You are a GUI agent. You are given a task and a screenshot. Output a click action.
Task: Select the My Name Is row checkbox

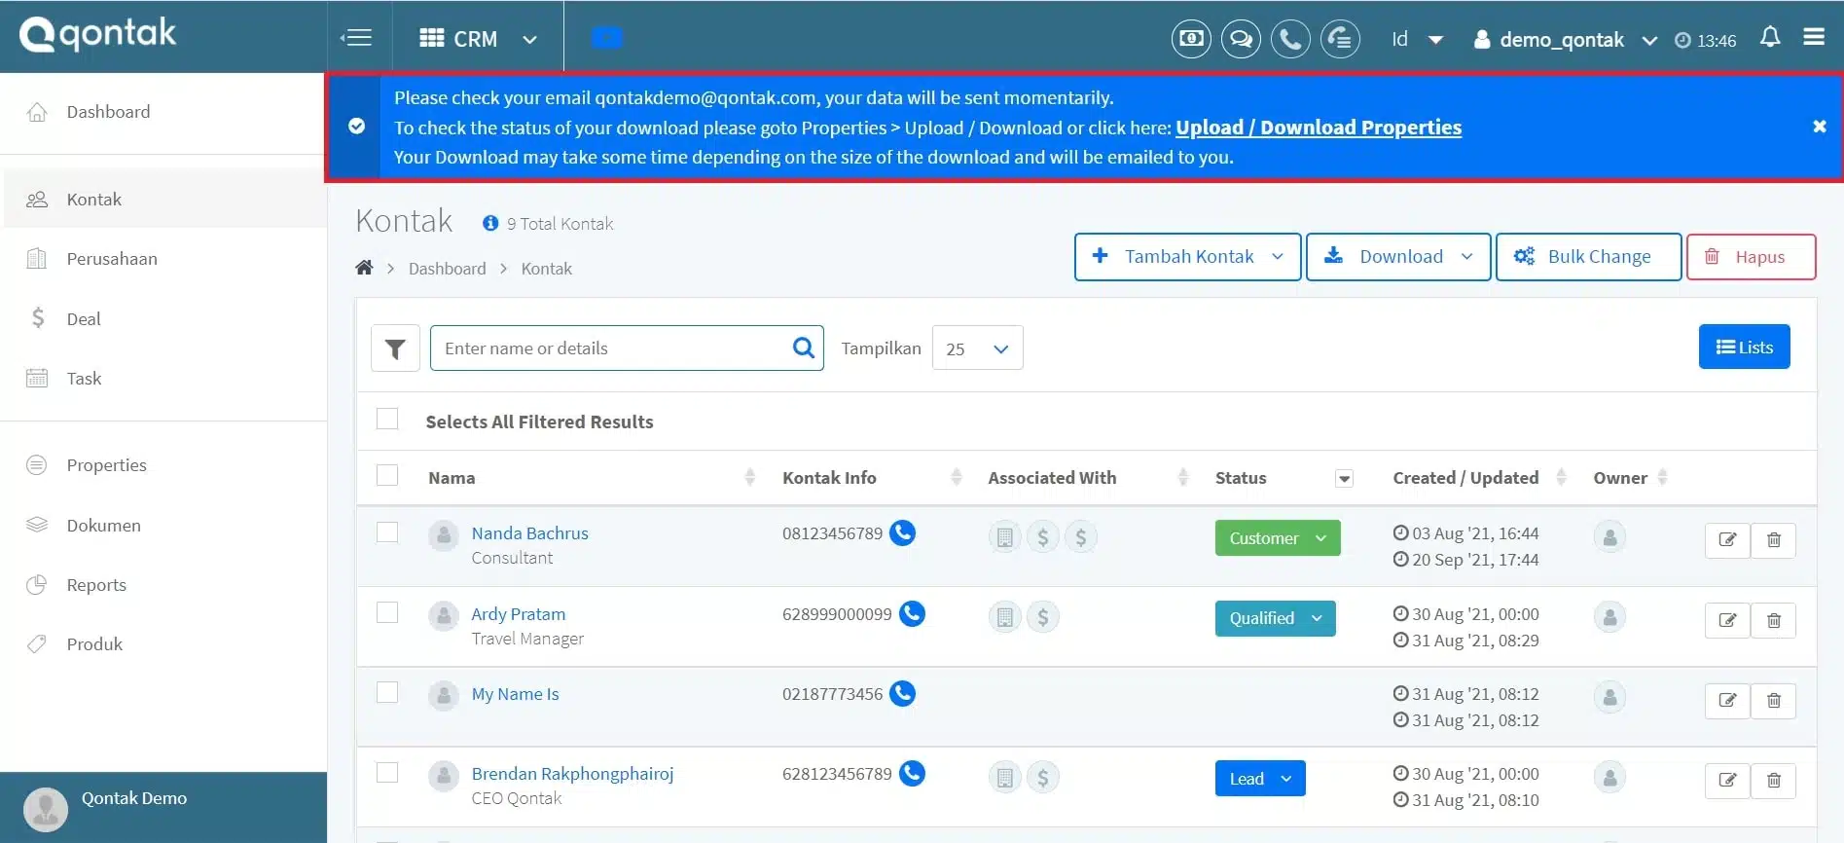coord(387,692)
